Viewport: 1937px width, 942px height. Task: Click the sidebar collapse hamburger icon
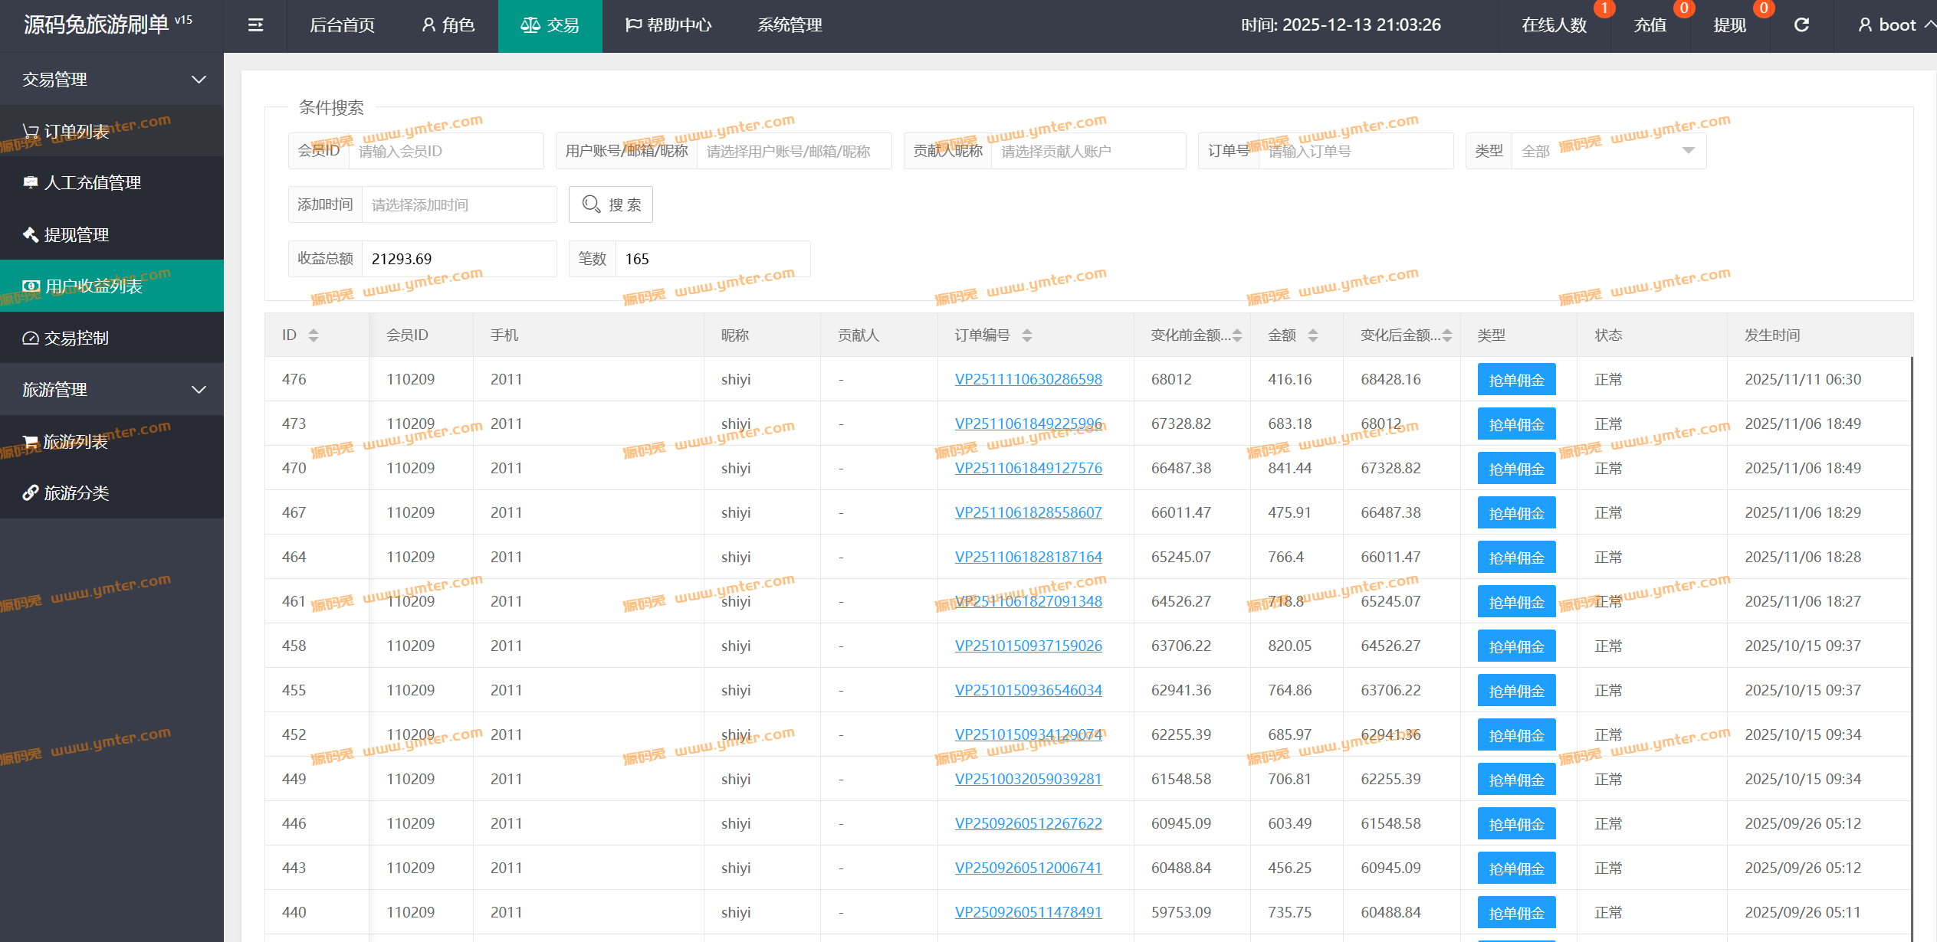[x=255, y=25]
